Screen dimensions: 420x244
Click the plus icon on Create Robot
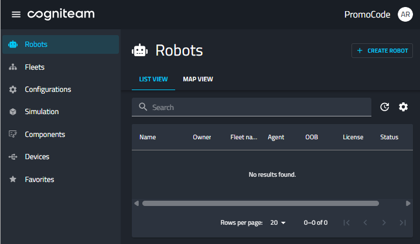(x=360, y=50)
